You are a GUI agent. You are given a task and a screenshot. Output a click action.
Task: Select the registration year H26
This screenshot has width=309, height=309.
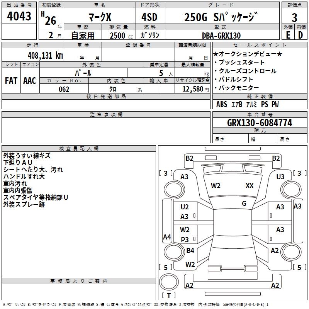point(49,19)
